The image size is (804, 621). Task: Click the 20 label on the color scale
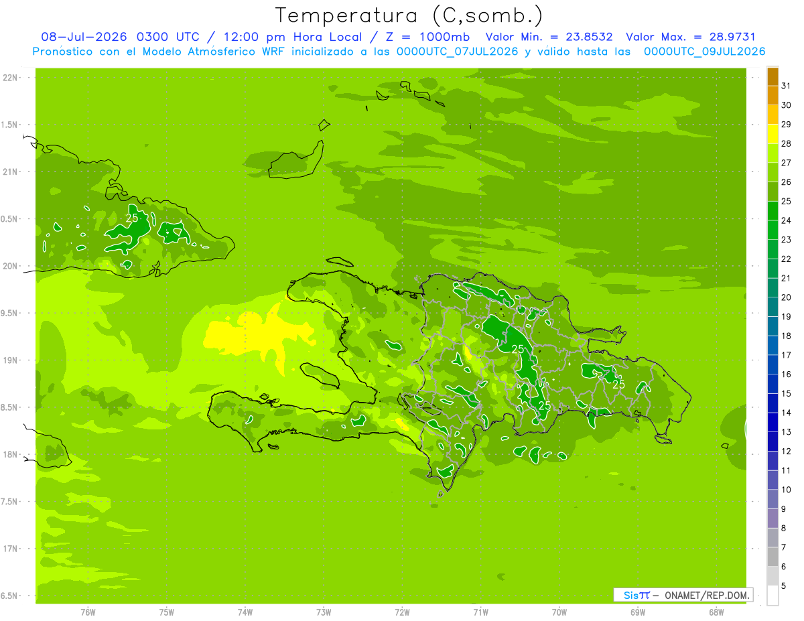[x=786, y=297]
